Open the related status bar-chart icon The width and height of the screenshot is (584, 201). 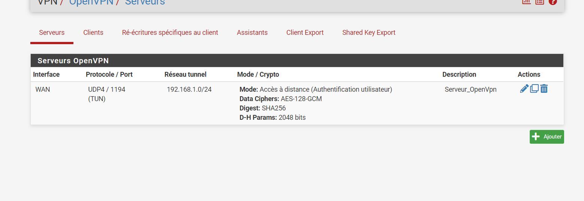click(x=526, y=1)
